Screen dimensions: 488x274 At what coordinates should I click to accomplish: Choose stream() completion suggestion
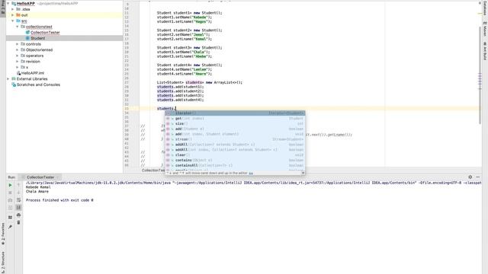click(x=235, y=139)
